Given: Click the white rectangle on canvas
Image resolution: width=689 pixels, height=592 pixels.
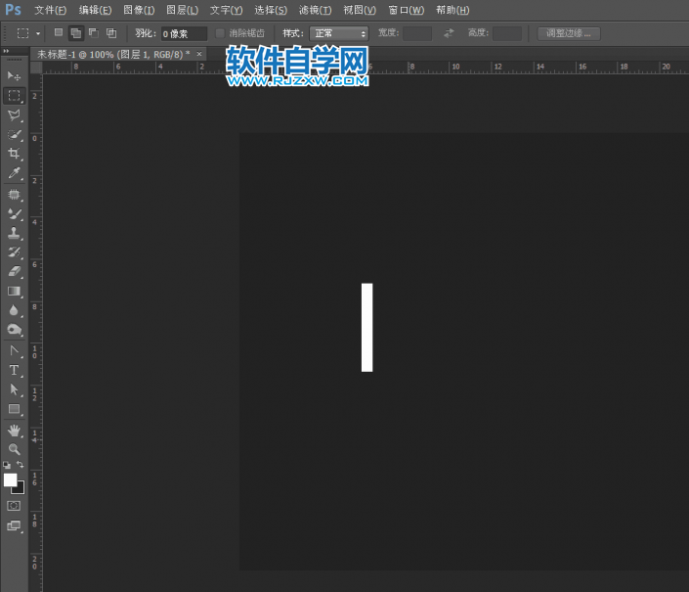Looking at the screenshot, I should [366, 327].
